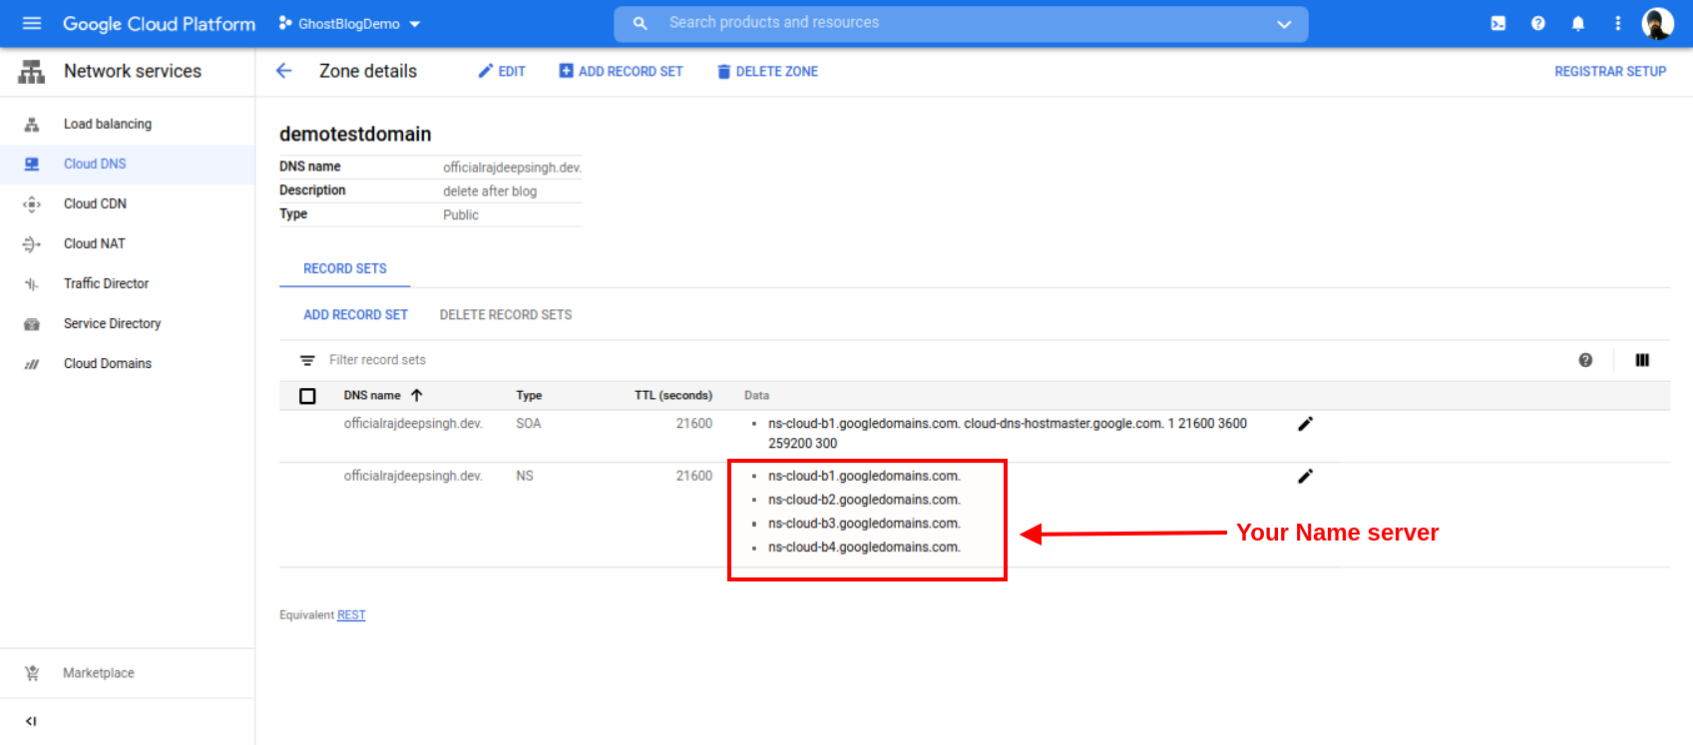
Task: Click the Network services header icon
Action: click(x=32, y=72)
